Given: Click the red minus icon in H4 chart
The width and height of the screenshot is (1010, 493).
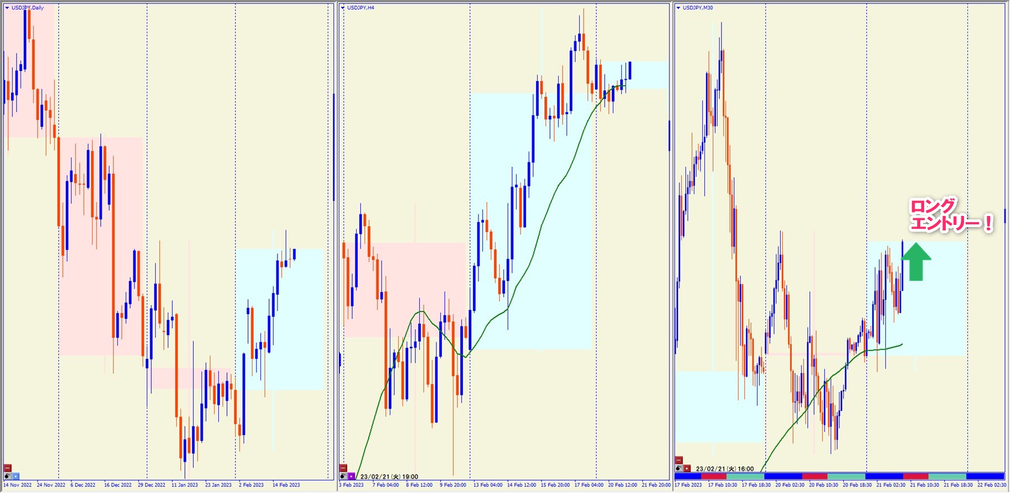Looking at the screenshot, I should (343, 468).
